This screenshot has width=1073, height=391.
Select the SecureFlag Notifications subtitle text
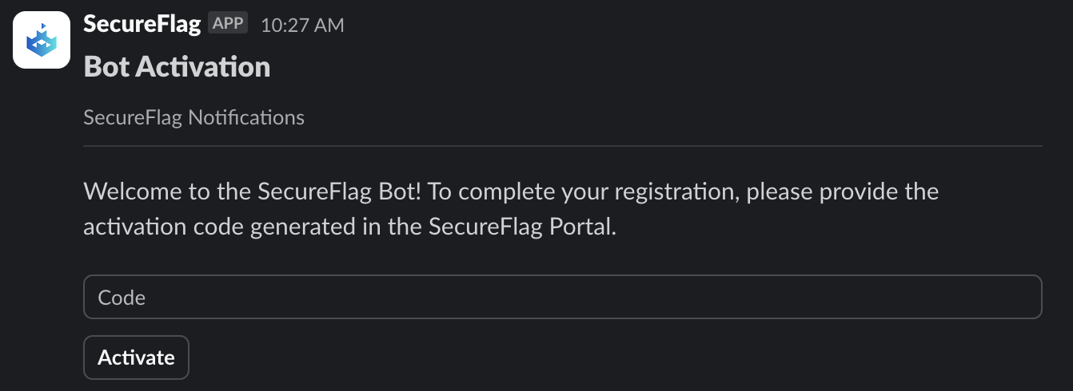193,118
